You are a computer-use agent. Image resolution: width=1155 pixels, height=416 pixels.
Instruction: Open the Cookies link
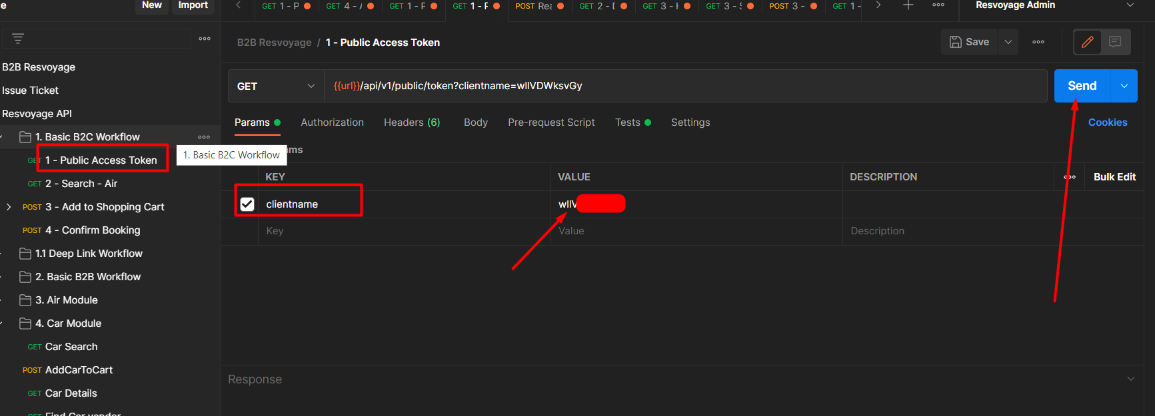click(1108, 122)
